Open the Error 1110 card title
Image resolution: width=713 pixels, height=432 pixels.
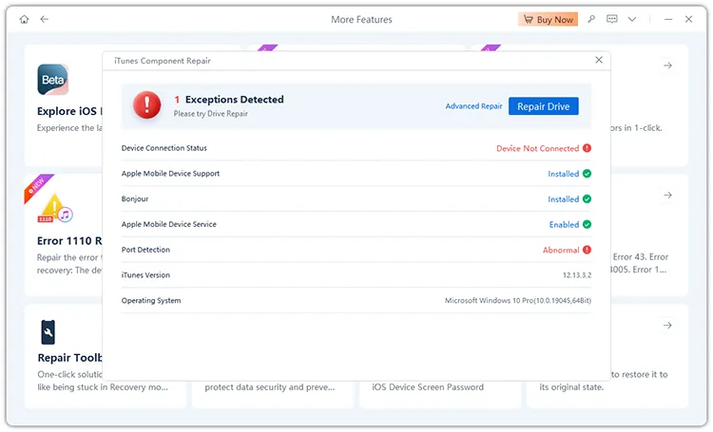[69, 241]
